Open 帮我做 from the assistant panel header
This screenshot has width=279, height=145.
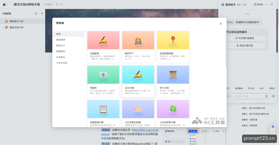tap(258, 5)
